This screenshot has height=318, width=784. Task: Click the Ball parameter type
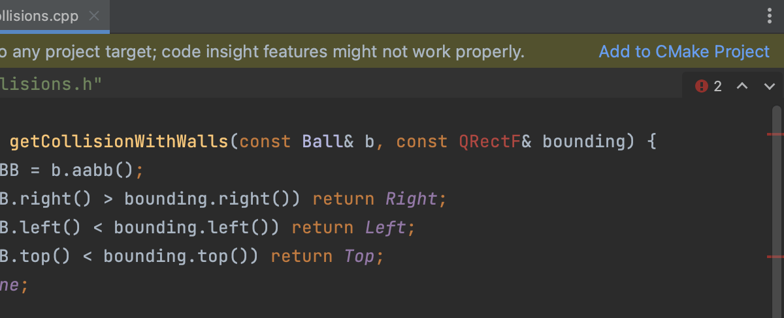click(x=318, y=141)
